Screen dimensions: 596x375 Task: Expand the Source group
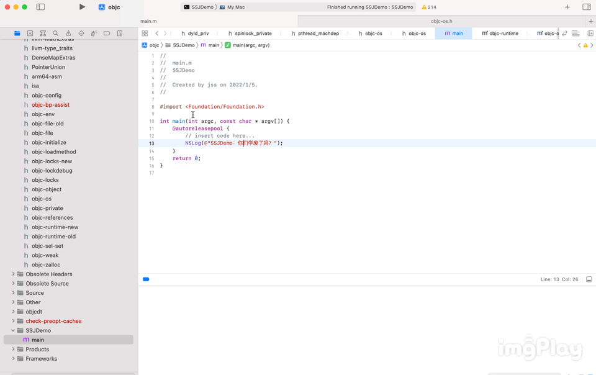tap(13, 293)
